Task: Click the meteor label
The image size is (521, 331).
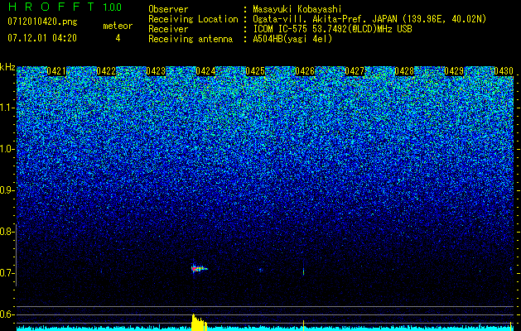Action: [118, 26]
